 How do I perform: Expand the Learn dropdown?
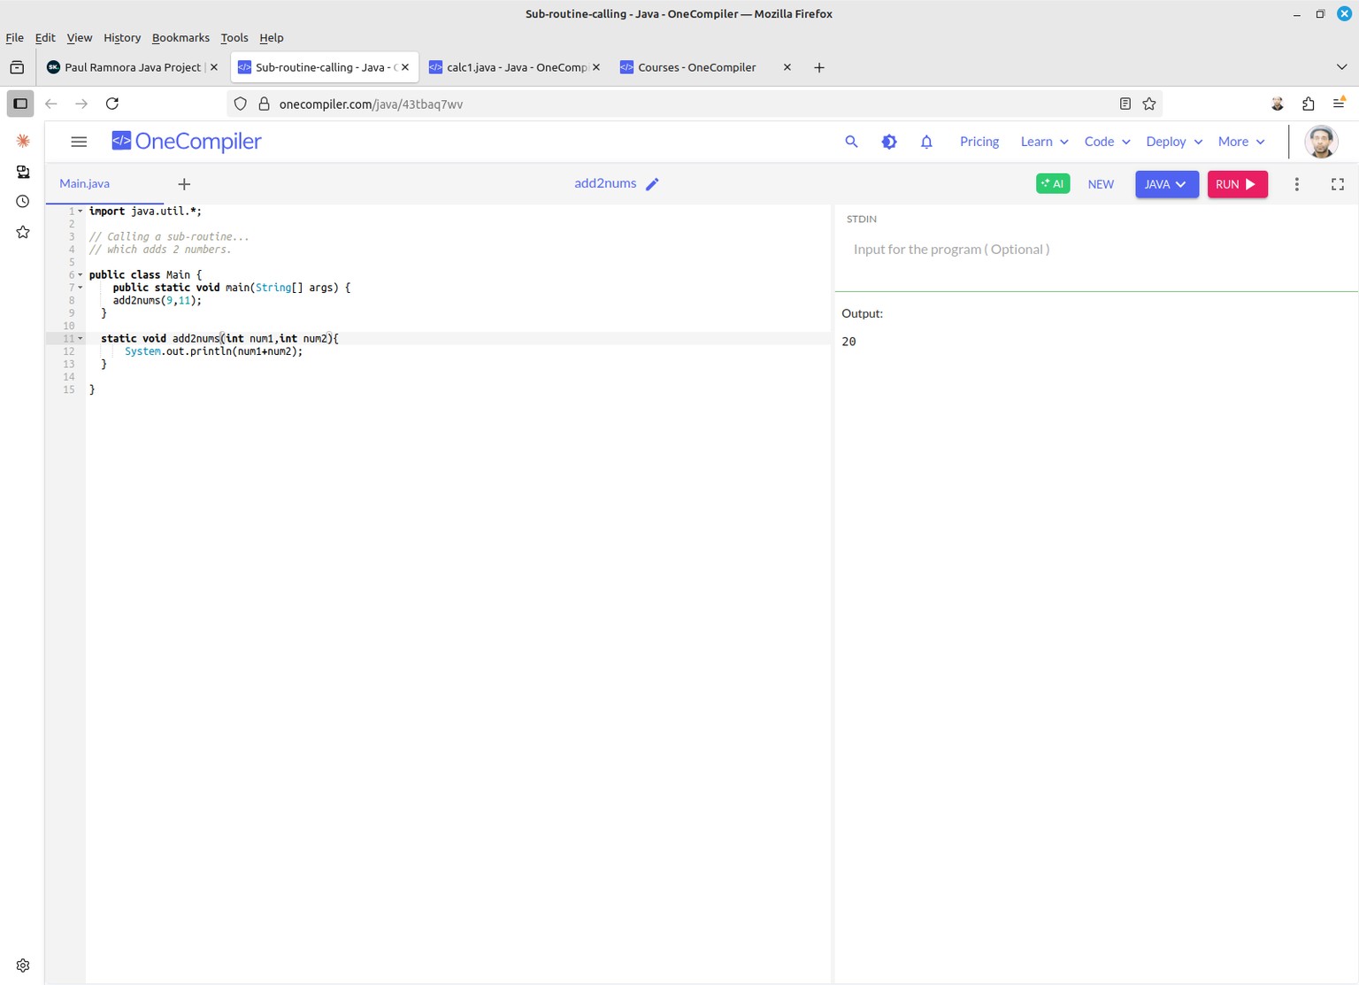pos(1044,142)
